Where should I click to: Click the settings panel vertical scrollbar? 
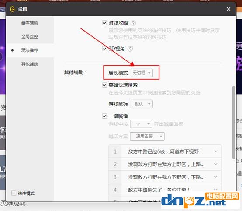[x=234, y=123]
